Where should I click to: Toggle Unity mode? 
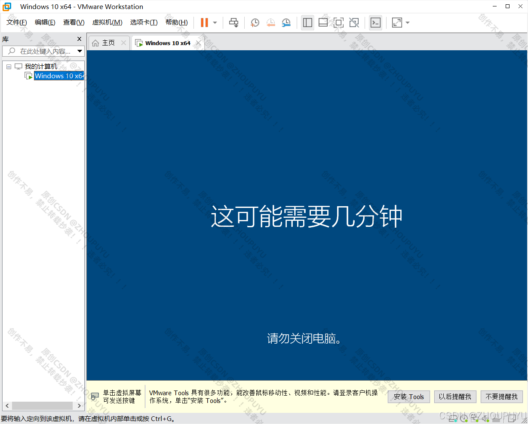354,23
